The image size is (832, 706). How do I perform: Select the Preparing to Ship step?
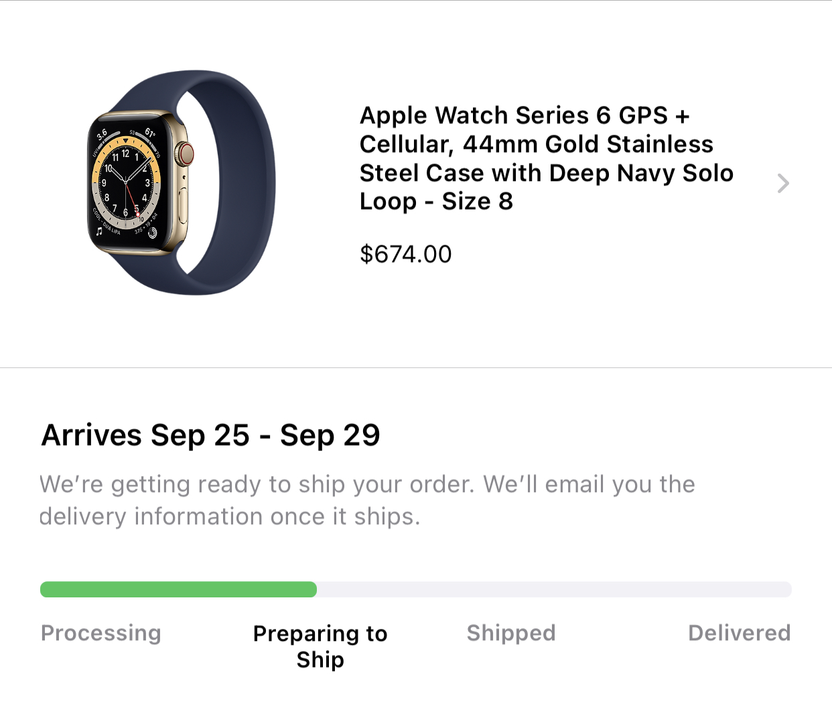[x=320, y=646]
